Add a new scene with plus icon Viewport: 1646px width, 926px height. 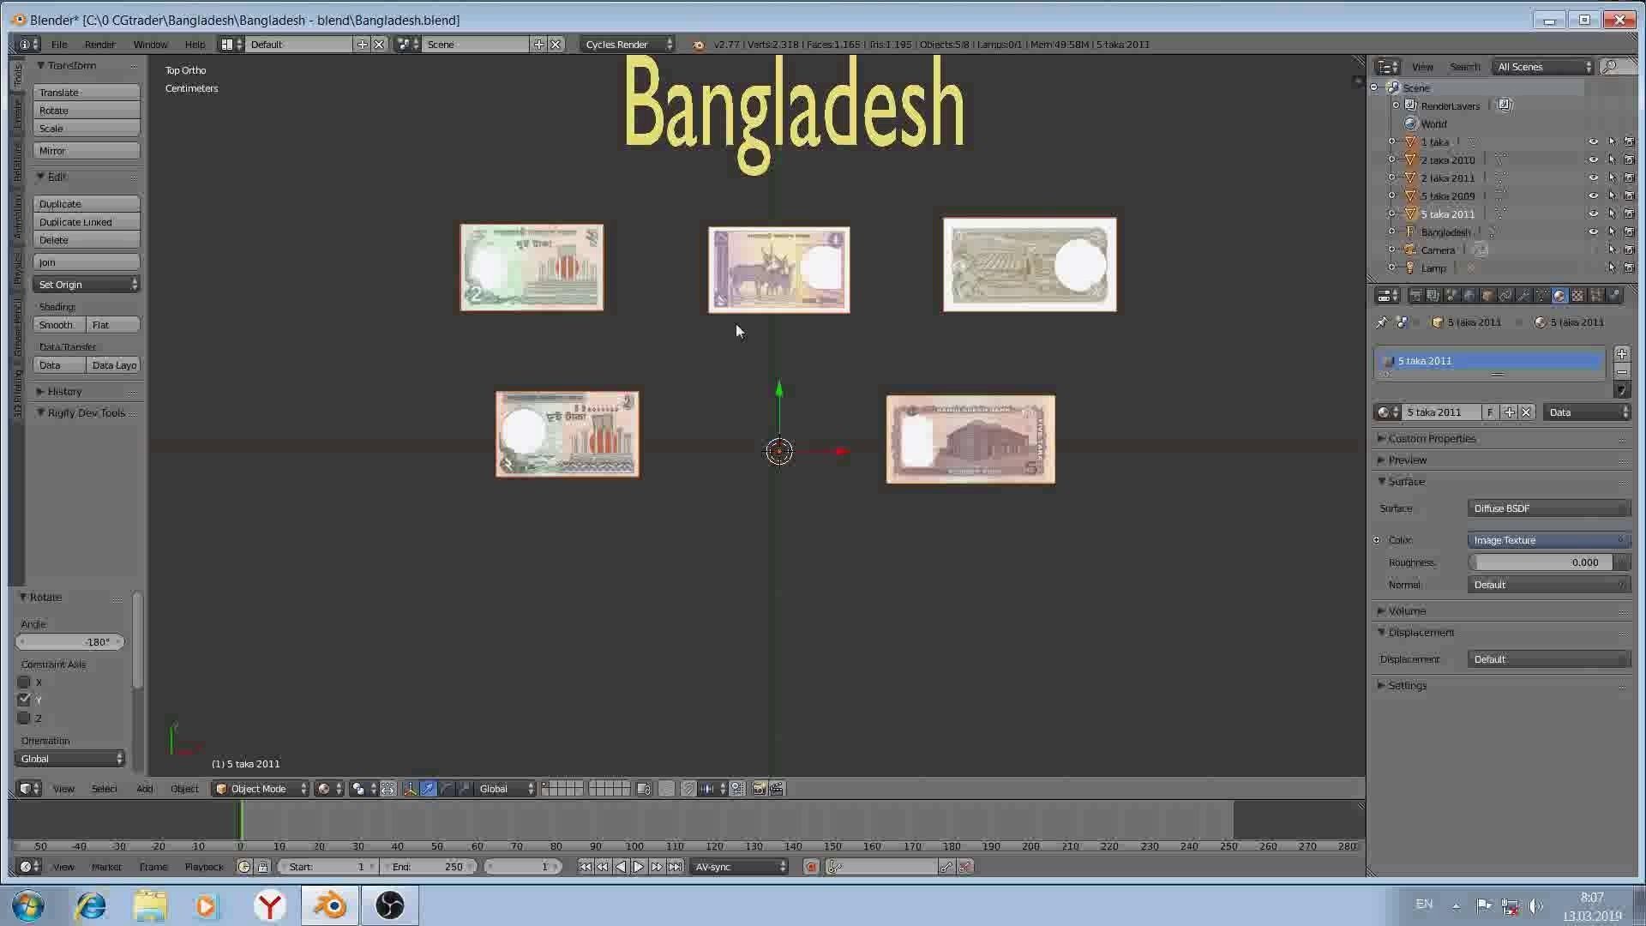pyautogui.click(x=538, y=44)
